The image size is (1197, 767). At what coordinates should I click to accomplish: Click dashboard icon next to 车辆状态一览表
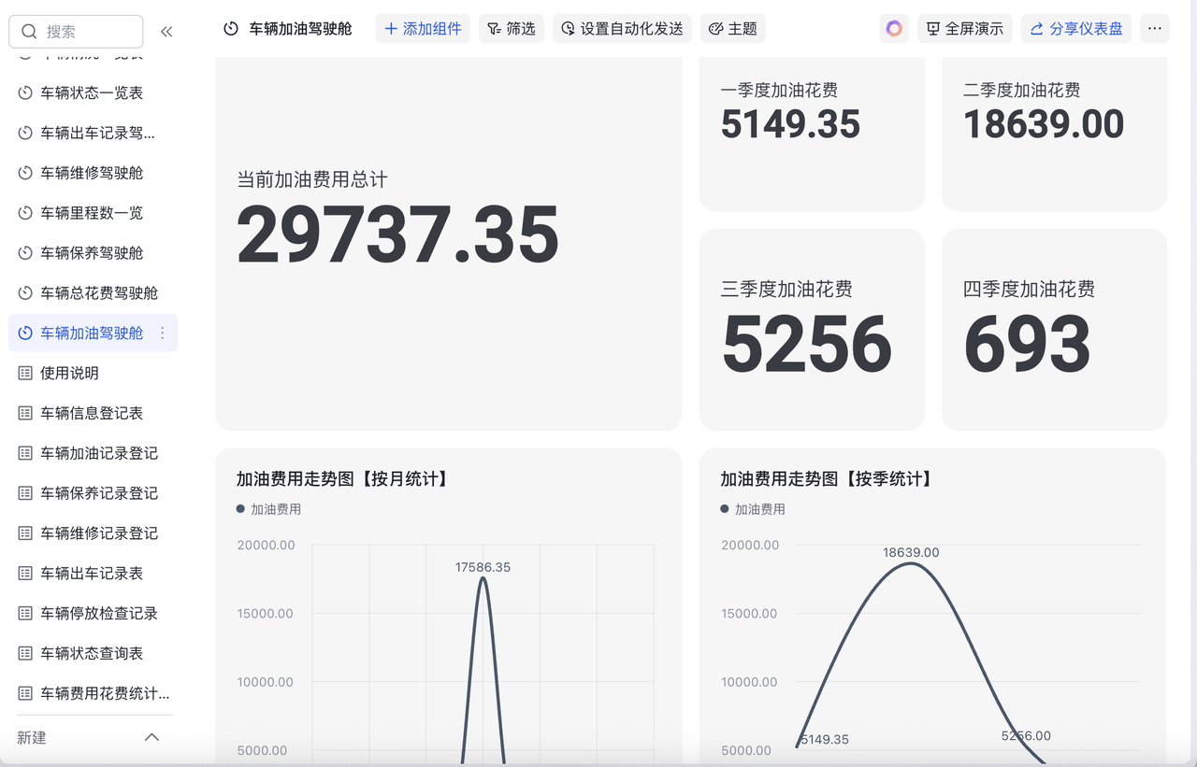pyautogui.click(x=25, y=93)
